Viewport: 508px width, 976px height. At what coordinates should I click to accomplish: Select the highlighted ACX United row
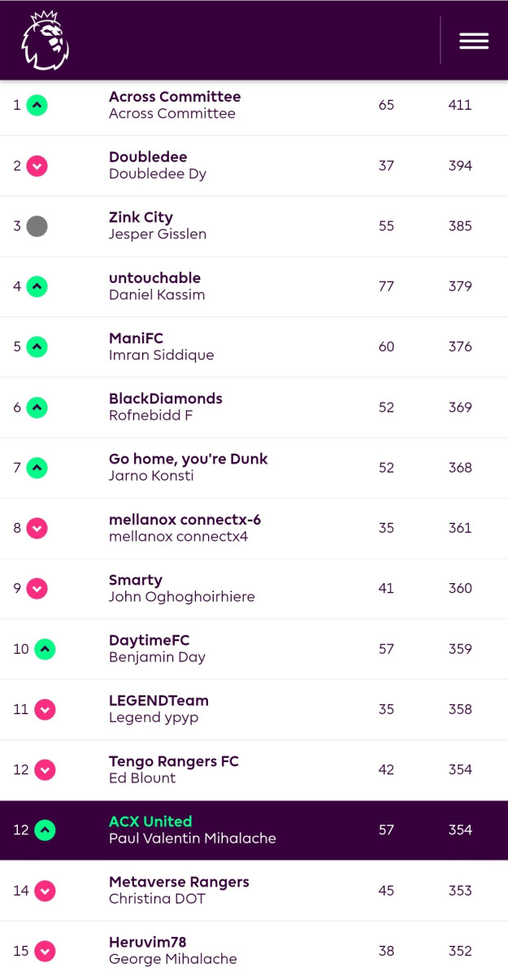click(x=254, y=830)
